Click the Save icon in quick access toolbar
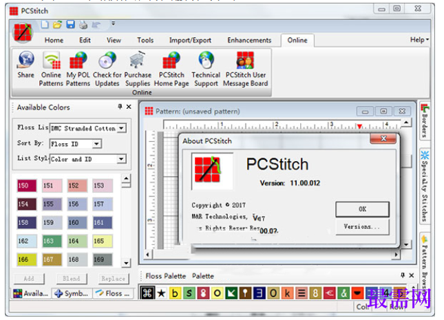This screenshot has width=444, height=320. pyautogui.click(x=70, y=25)
